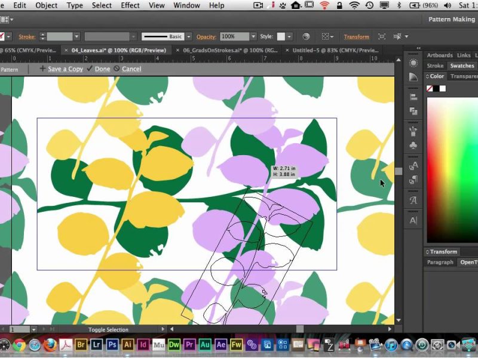Open the Character Styles panel icon
This screenshot has height=358, width=478.
tap(413, 166)
